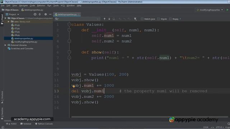
Task: Click the Collapse All icon in Project panel
Action: click(x=40, y=14)
